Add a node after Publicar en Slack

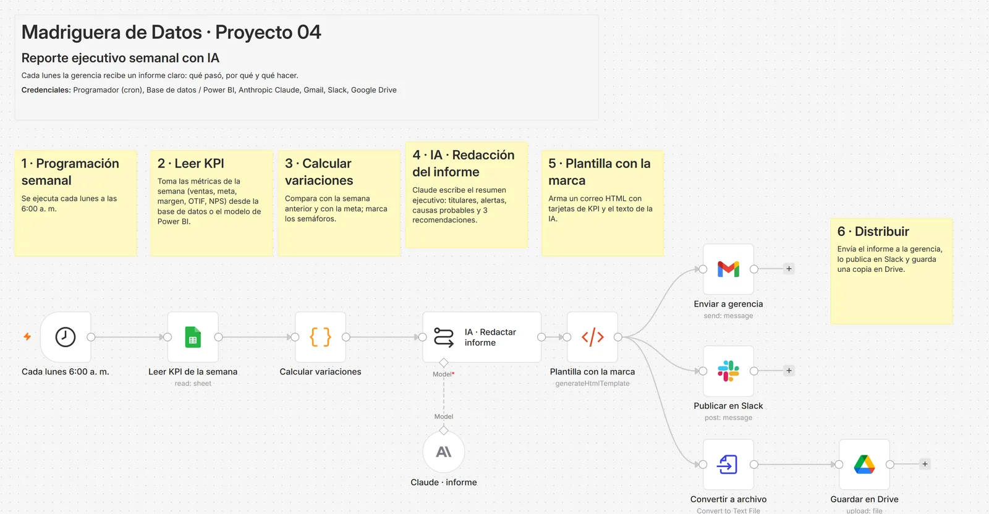click(x=789, y=371)
